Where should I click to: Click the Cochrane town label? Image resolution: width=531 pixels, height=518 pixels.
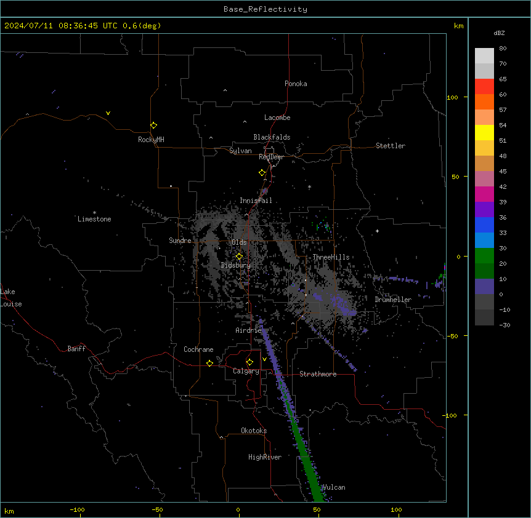click(x=198, y=349)
